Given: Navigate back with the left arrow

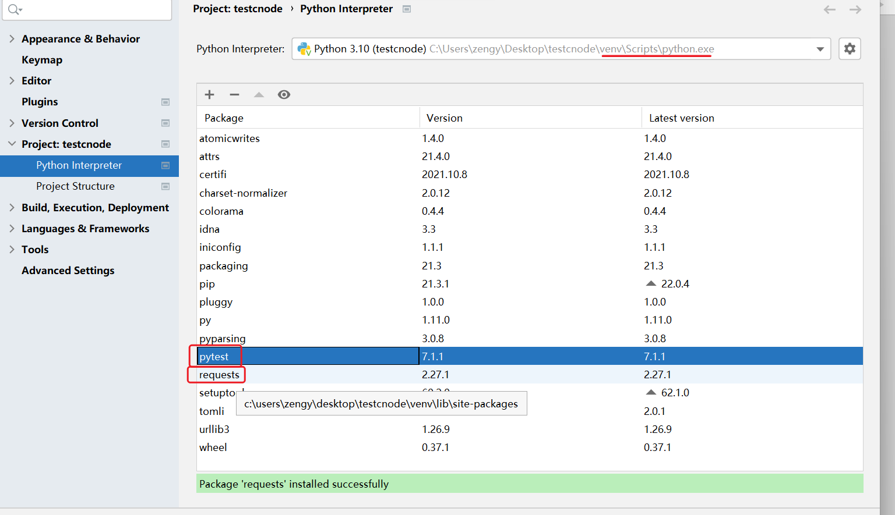Looking at the screenshot, I should (x=830, y=9).
